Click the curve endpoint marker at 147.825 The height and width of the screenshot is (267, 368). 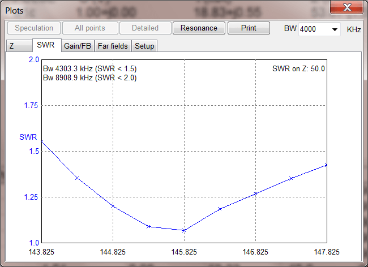click(326, 165)
